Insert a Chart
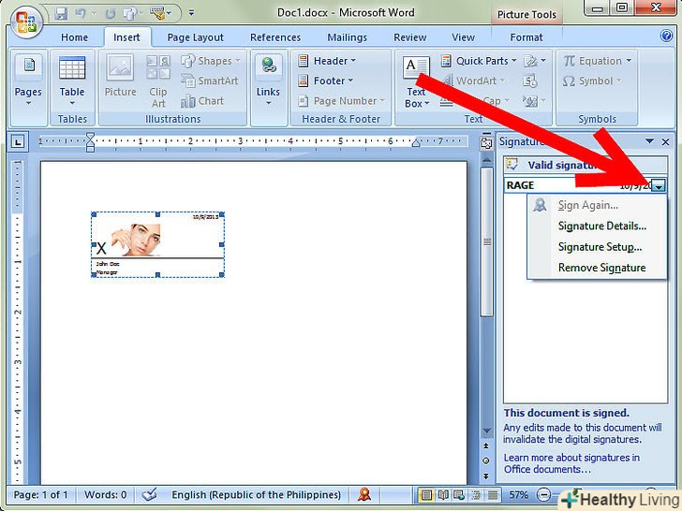This screenshot has height=511, width=682. pos(202,101)
